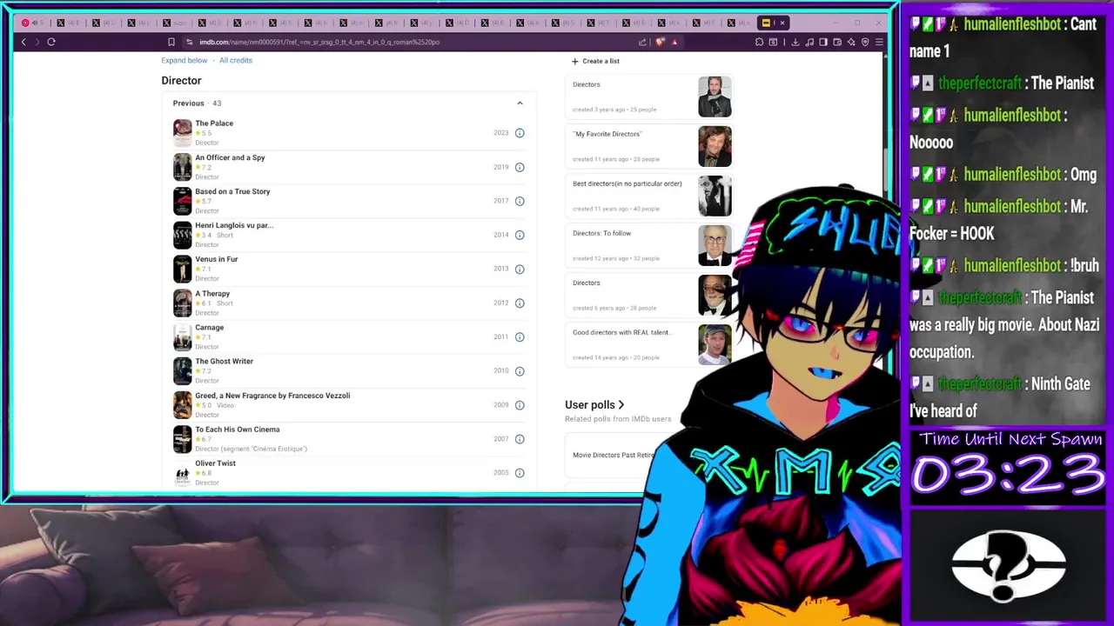Click chat message The Pianist by theperfectcraft
1114x626 pixels.
point(1002,83)
